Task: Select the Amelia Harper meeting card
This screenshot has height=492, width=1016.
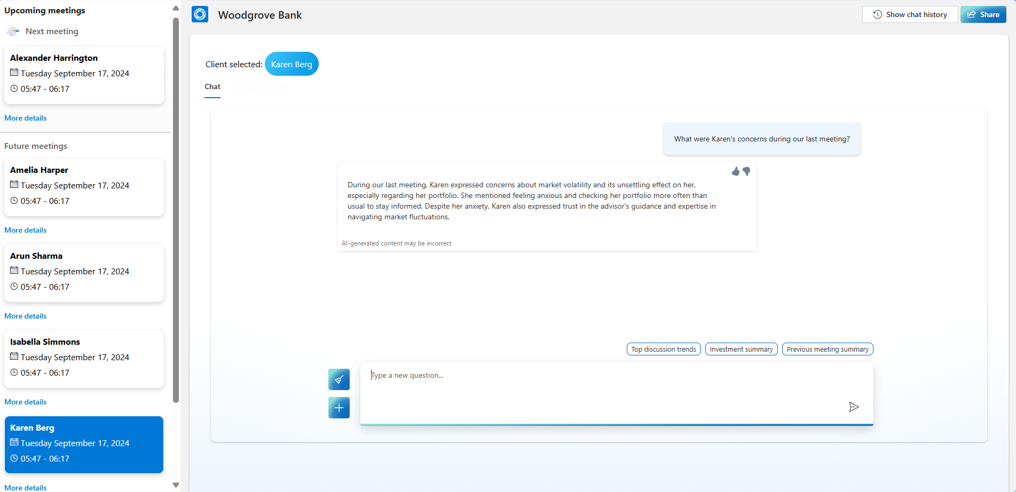Action: click(84, 187)
